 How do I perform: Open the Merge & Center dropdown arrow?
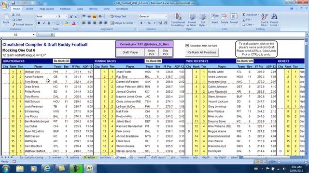(x=135, y=23)
